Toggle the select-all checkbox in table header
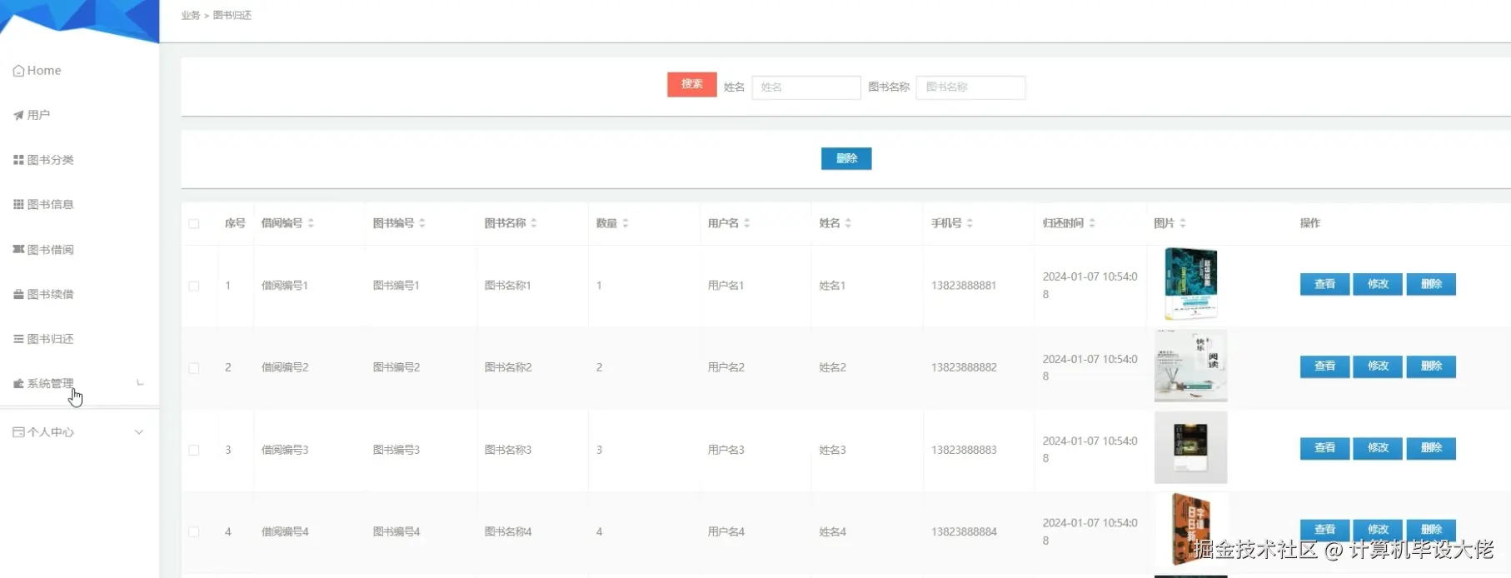 pyautogui.click(x=194, y=223)
